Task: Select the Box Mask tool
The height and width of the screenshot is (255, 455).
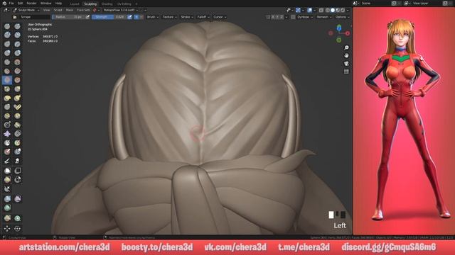Action: pyautogui.click(x=7, y=171)
